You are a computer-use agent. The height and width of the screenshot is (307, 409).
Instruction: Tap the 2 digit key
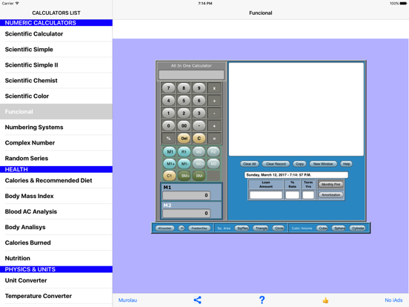pos(184,113)
